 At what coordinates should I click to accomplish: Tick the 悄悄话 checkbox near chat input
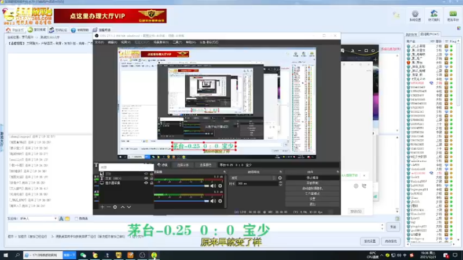tap(76, 219)
